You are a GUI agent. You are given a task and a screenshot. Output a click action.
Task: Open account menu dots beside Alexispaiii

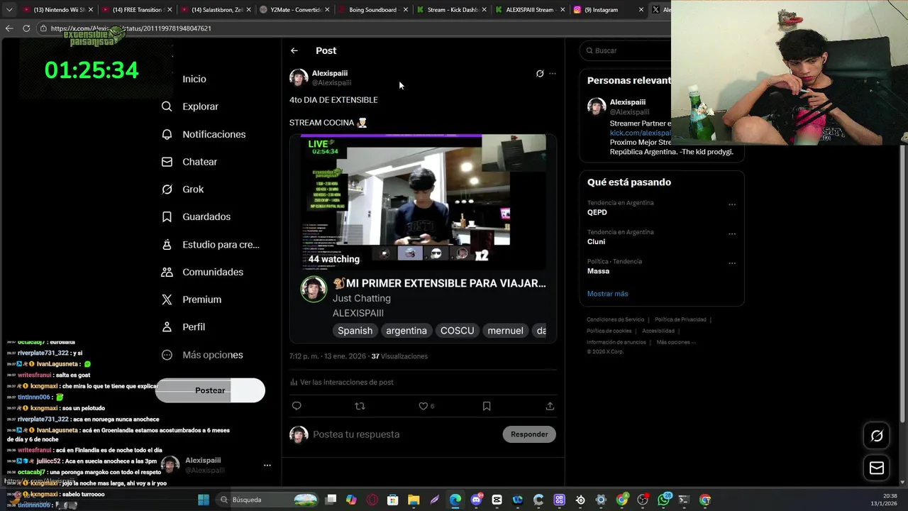(x=267, y=466)
